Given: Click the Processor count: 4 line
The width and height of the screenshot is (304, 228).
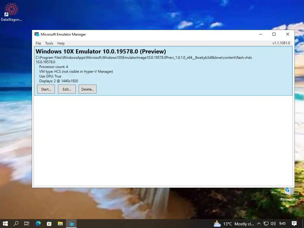Looking at the screenshot, I should point(53,67).
